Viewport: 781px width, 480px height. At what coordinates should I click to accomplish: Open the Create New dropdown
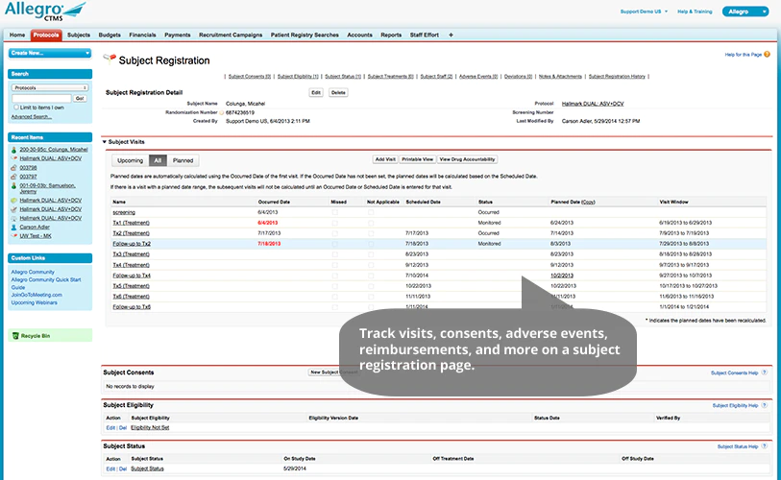[x=50, y=53]
